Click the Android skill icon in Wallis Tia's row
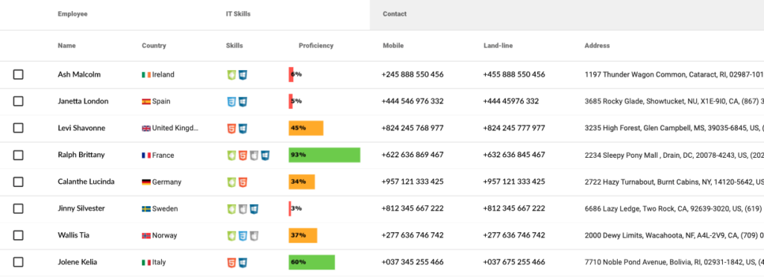The width and height of the screenshot is (764, 277). [x=232, y=236]
